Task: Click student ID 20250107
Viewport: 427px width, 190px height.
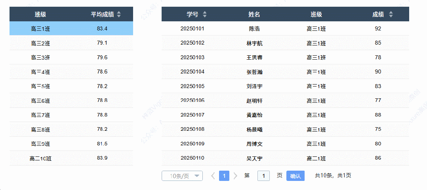Action: pyautogui.click(x=192, y=115)
